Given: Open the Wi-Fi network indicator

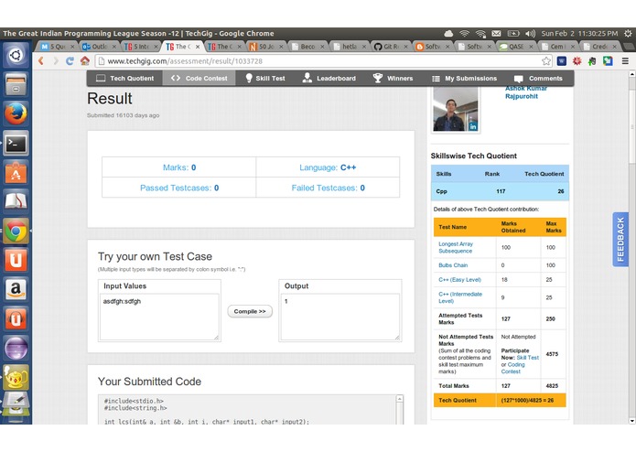Looking at the screenshot, I should (x=465, y=34).
